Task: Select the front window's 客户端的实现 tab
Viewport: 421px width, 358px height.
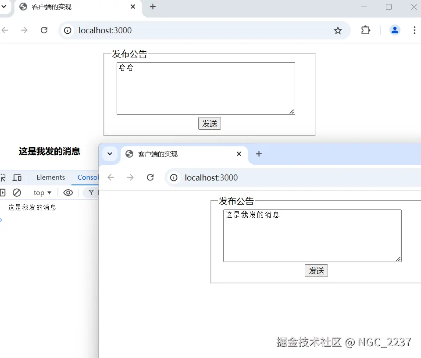Action: tap(184, 154)
